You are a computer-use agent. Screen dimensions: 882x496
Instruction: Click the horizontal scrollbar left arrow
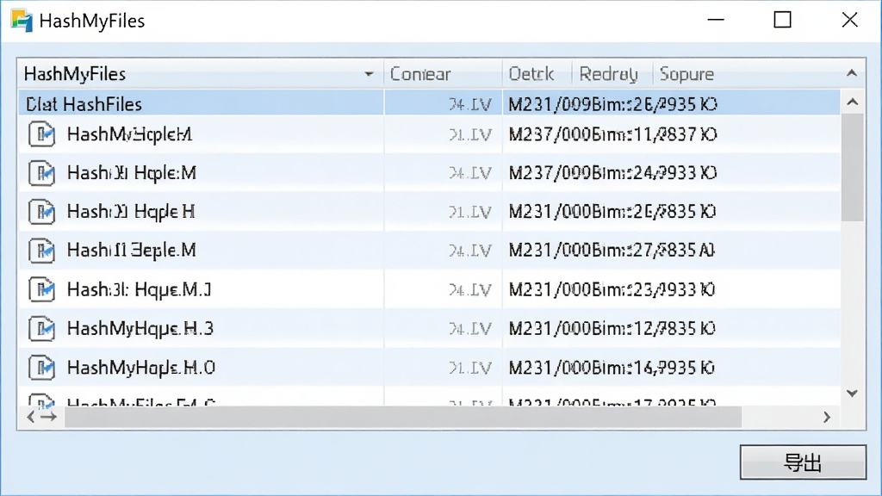pos(30,417)
